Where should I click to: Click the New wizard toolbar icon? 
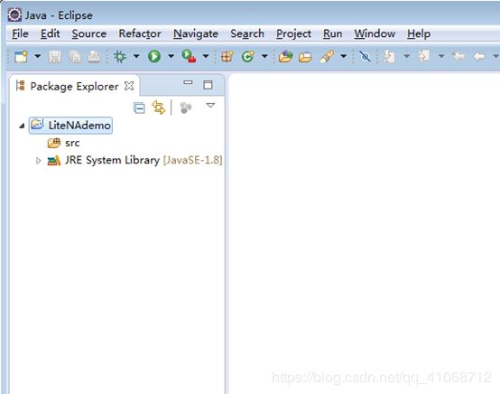(x=21, y=57)
